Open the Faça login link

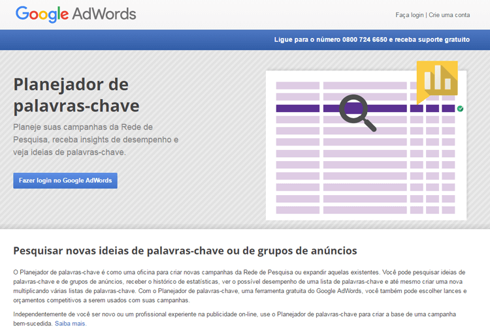pyautogui.click(x=409, y=15)
